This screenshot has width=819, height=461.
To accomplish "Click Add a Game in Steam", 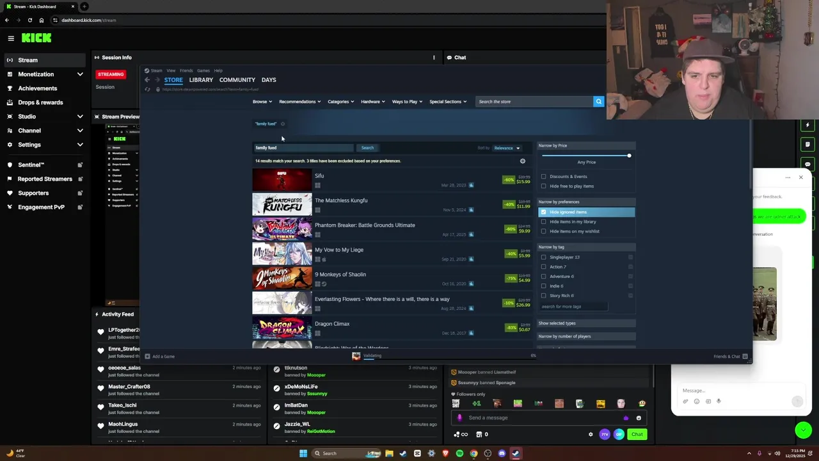I will pos(160,357).
